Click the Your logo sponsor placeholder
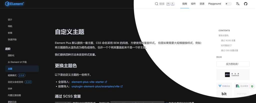The width and height of the screenshot is (256, 103). click(x=241, y=94)
